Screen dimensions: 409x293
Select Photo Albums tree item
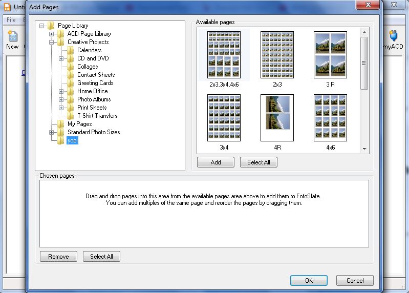click(x=94, y=99)
